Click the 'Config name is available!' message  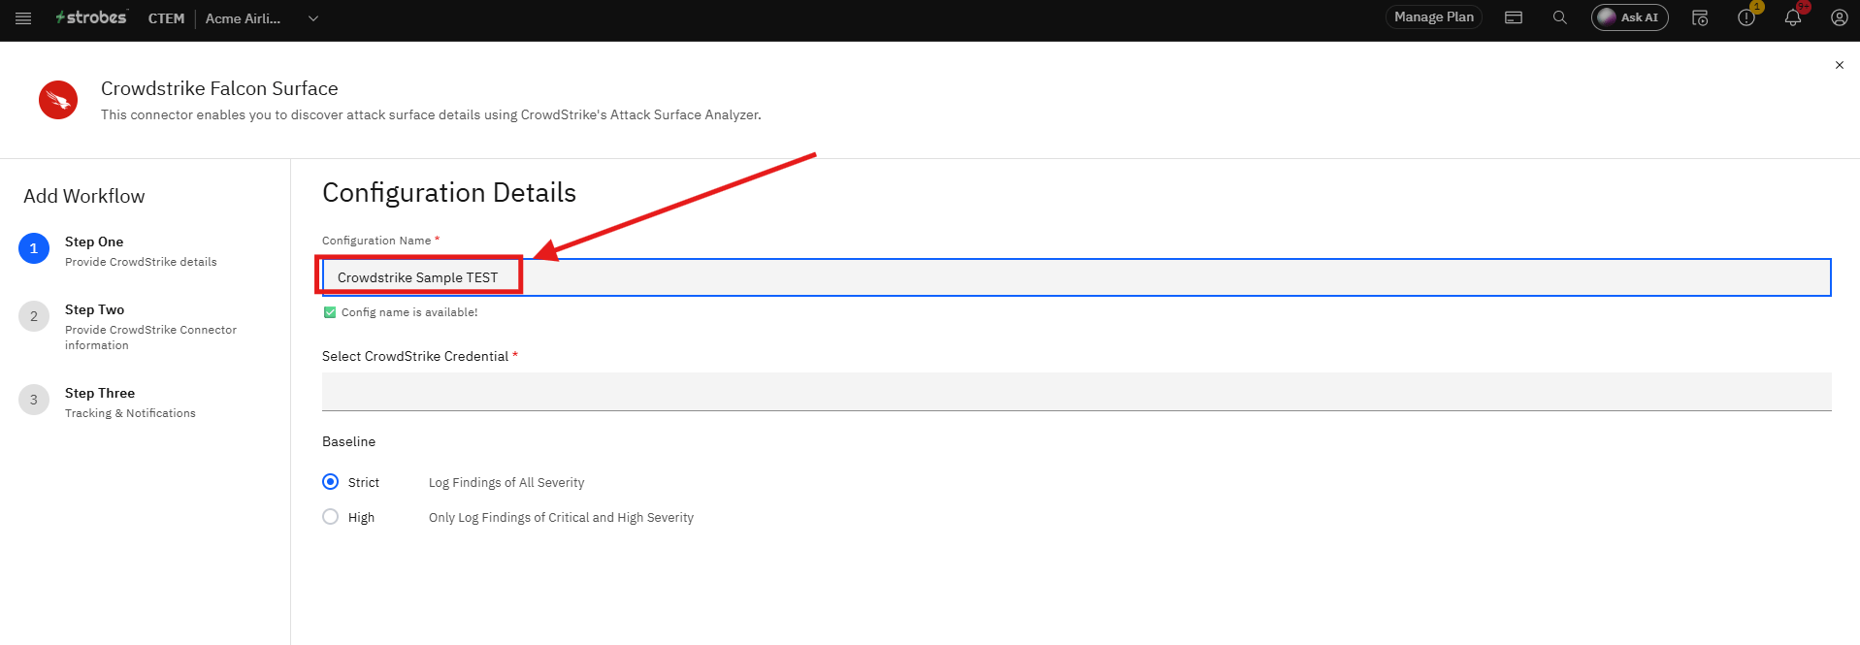(409, 312)
